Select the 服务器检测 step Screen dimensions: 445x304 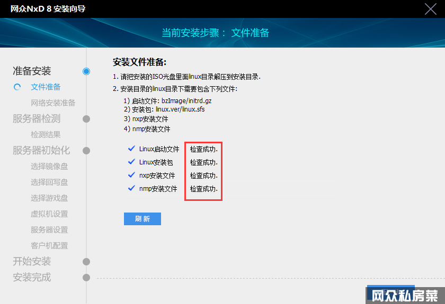pos(37,118)
